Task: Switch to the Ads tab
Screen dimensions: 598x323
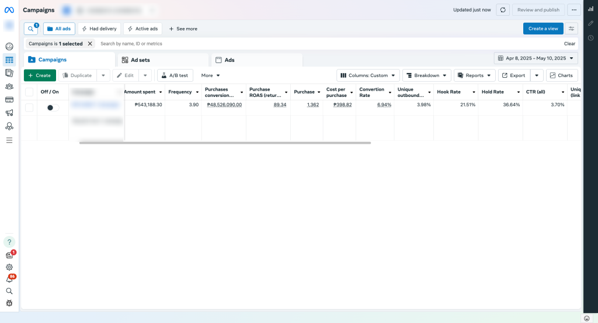Action: (257, 60)
